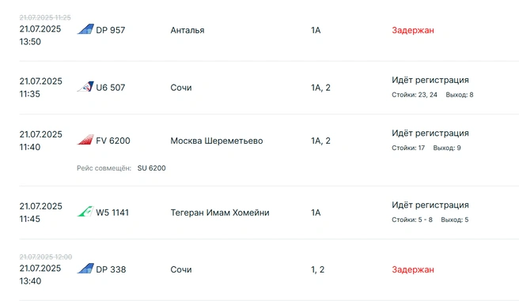Screen dimensions: 519x301
Task: Click the Rossiya airline logo beside FV 6200
Action: tap(85, 140)
